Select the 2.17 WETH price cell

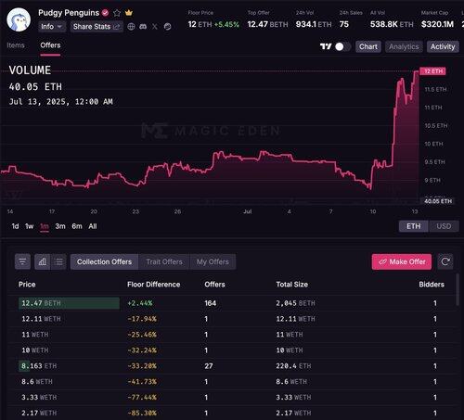tap(39, 414)
